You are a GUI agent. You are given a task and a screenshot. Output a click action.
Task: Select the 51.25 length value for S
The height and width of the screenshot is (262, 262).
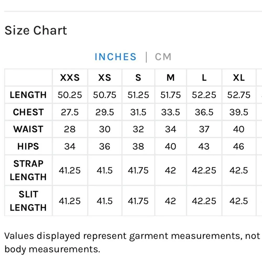[138, 95]
